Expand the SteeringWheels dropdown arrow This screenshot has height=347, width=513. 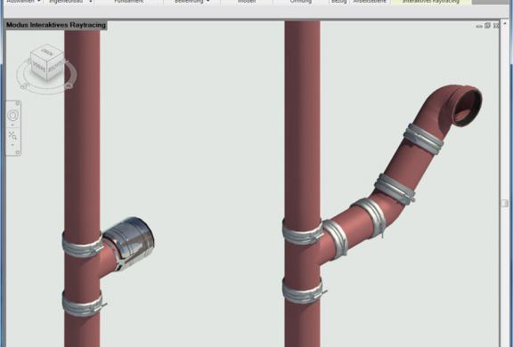click(12, 125)
